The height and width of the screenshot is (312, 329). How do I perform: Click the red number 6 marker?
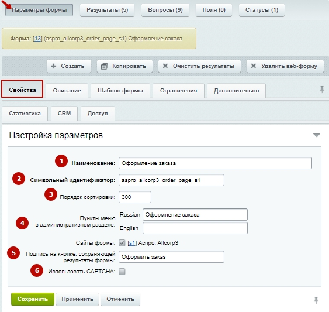point(37,270)
